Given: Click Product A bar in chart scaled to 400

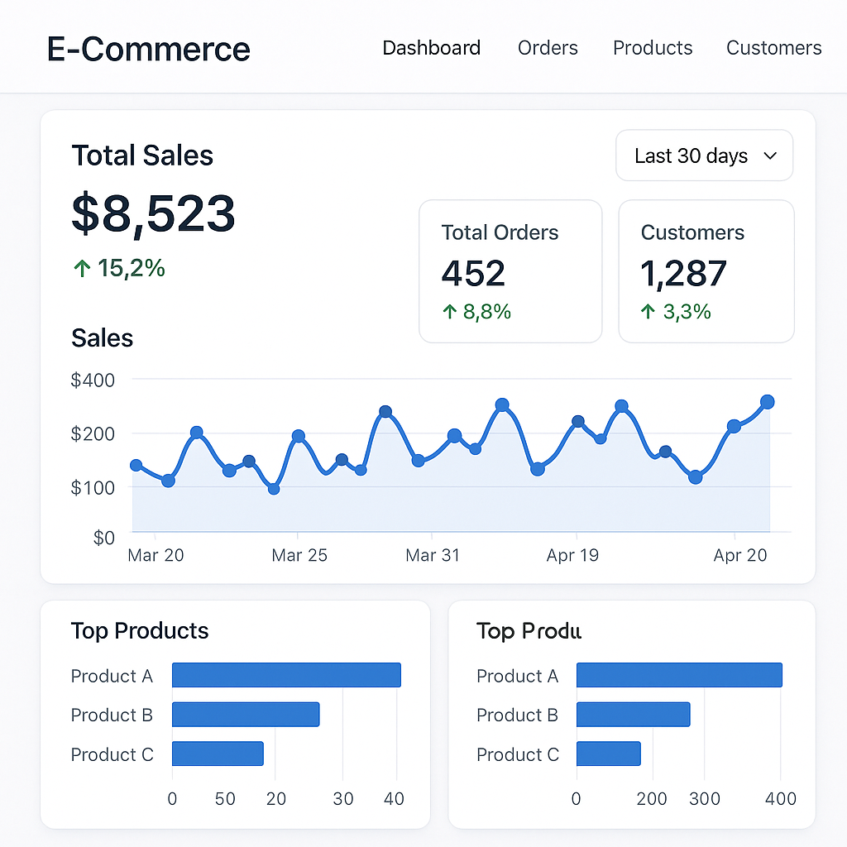Looking at the screenshot, I should pos(678,675).
